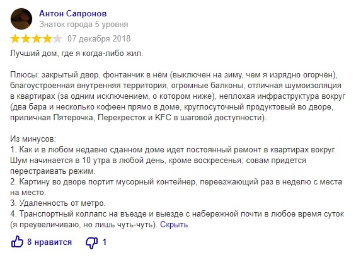The width and height of the screenshot is (356, 260).
Task: Select the fourth yellow rating star
Action: tap(47, 39)
